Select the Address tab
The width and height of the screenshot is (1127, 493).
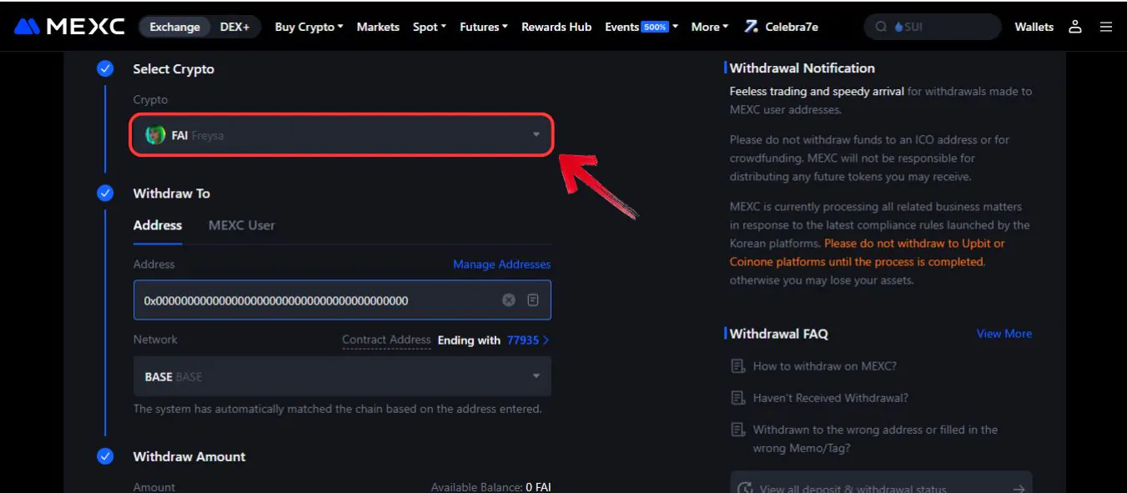click(x=158, y=225)
